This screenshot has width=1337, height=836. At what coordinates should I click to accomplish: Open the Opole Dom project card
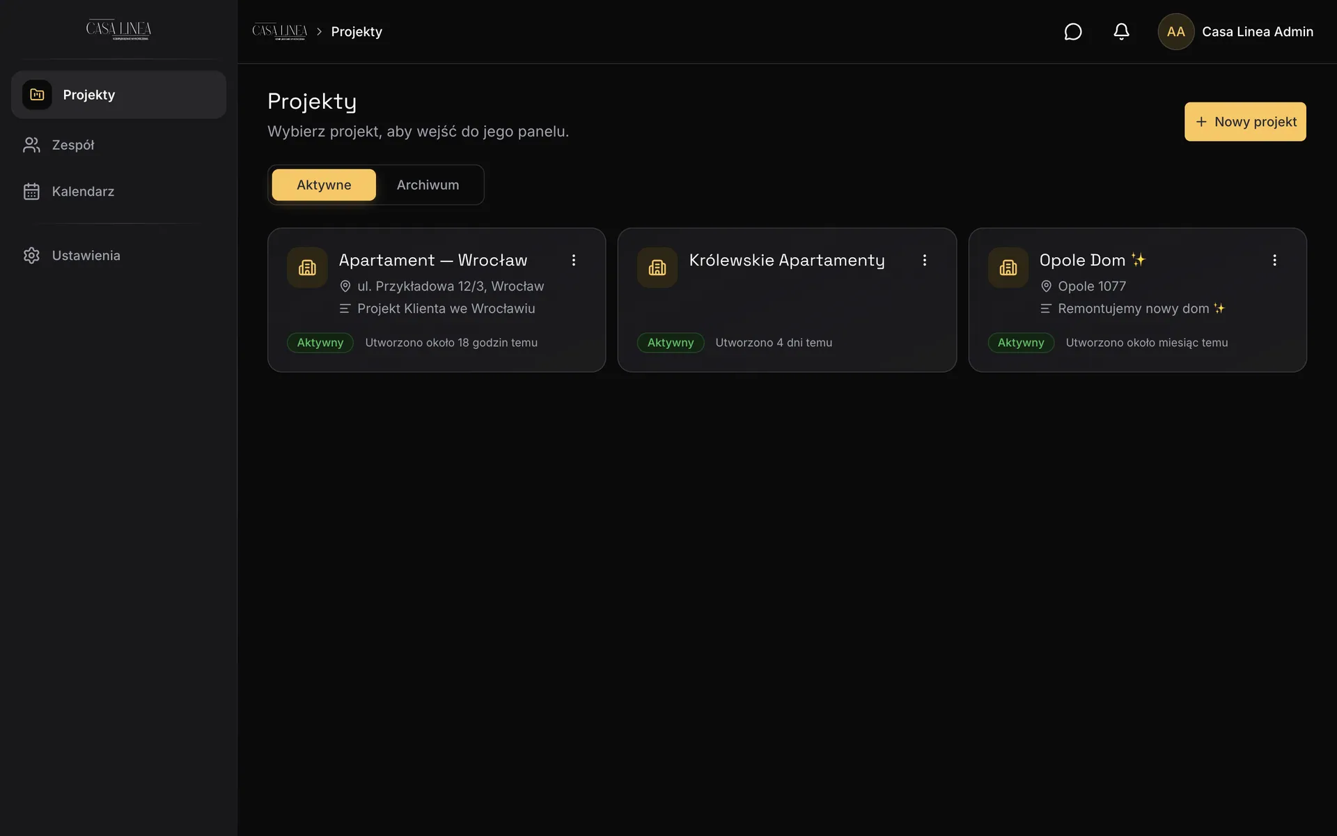[x=1137, y=300]
